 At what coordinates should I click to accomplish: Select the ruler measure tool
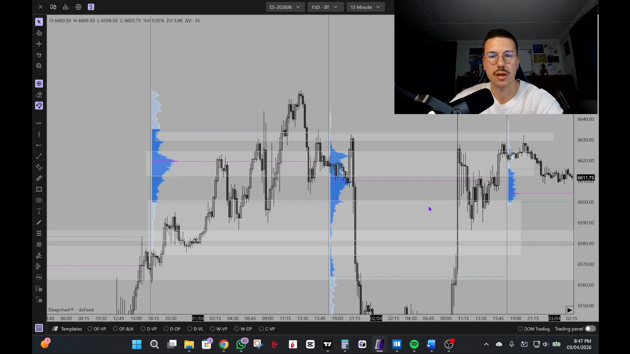click(39, 178)
